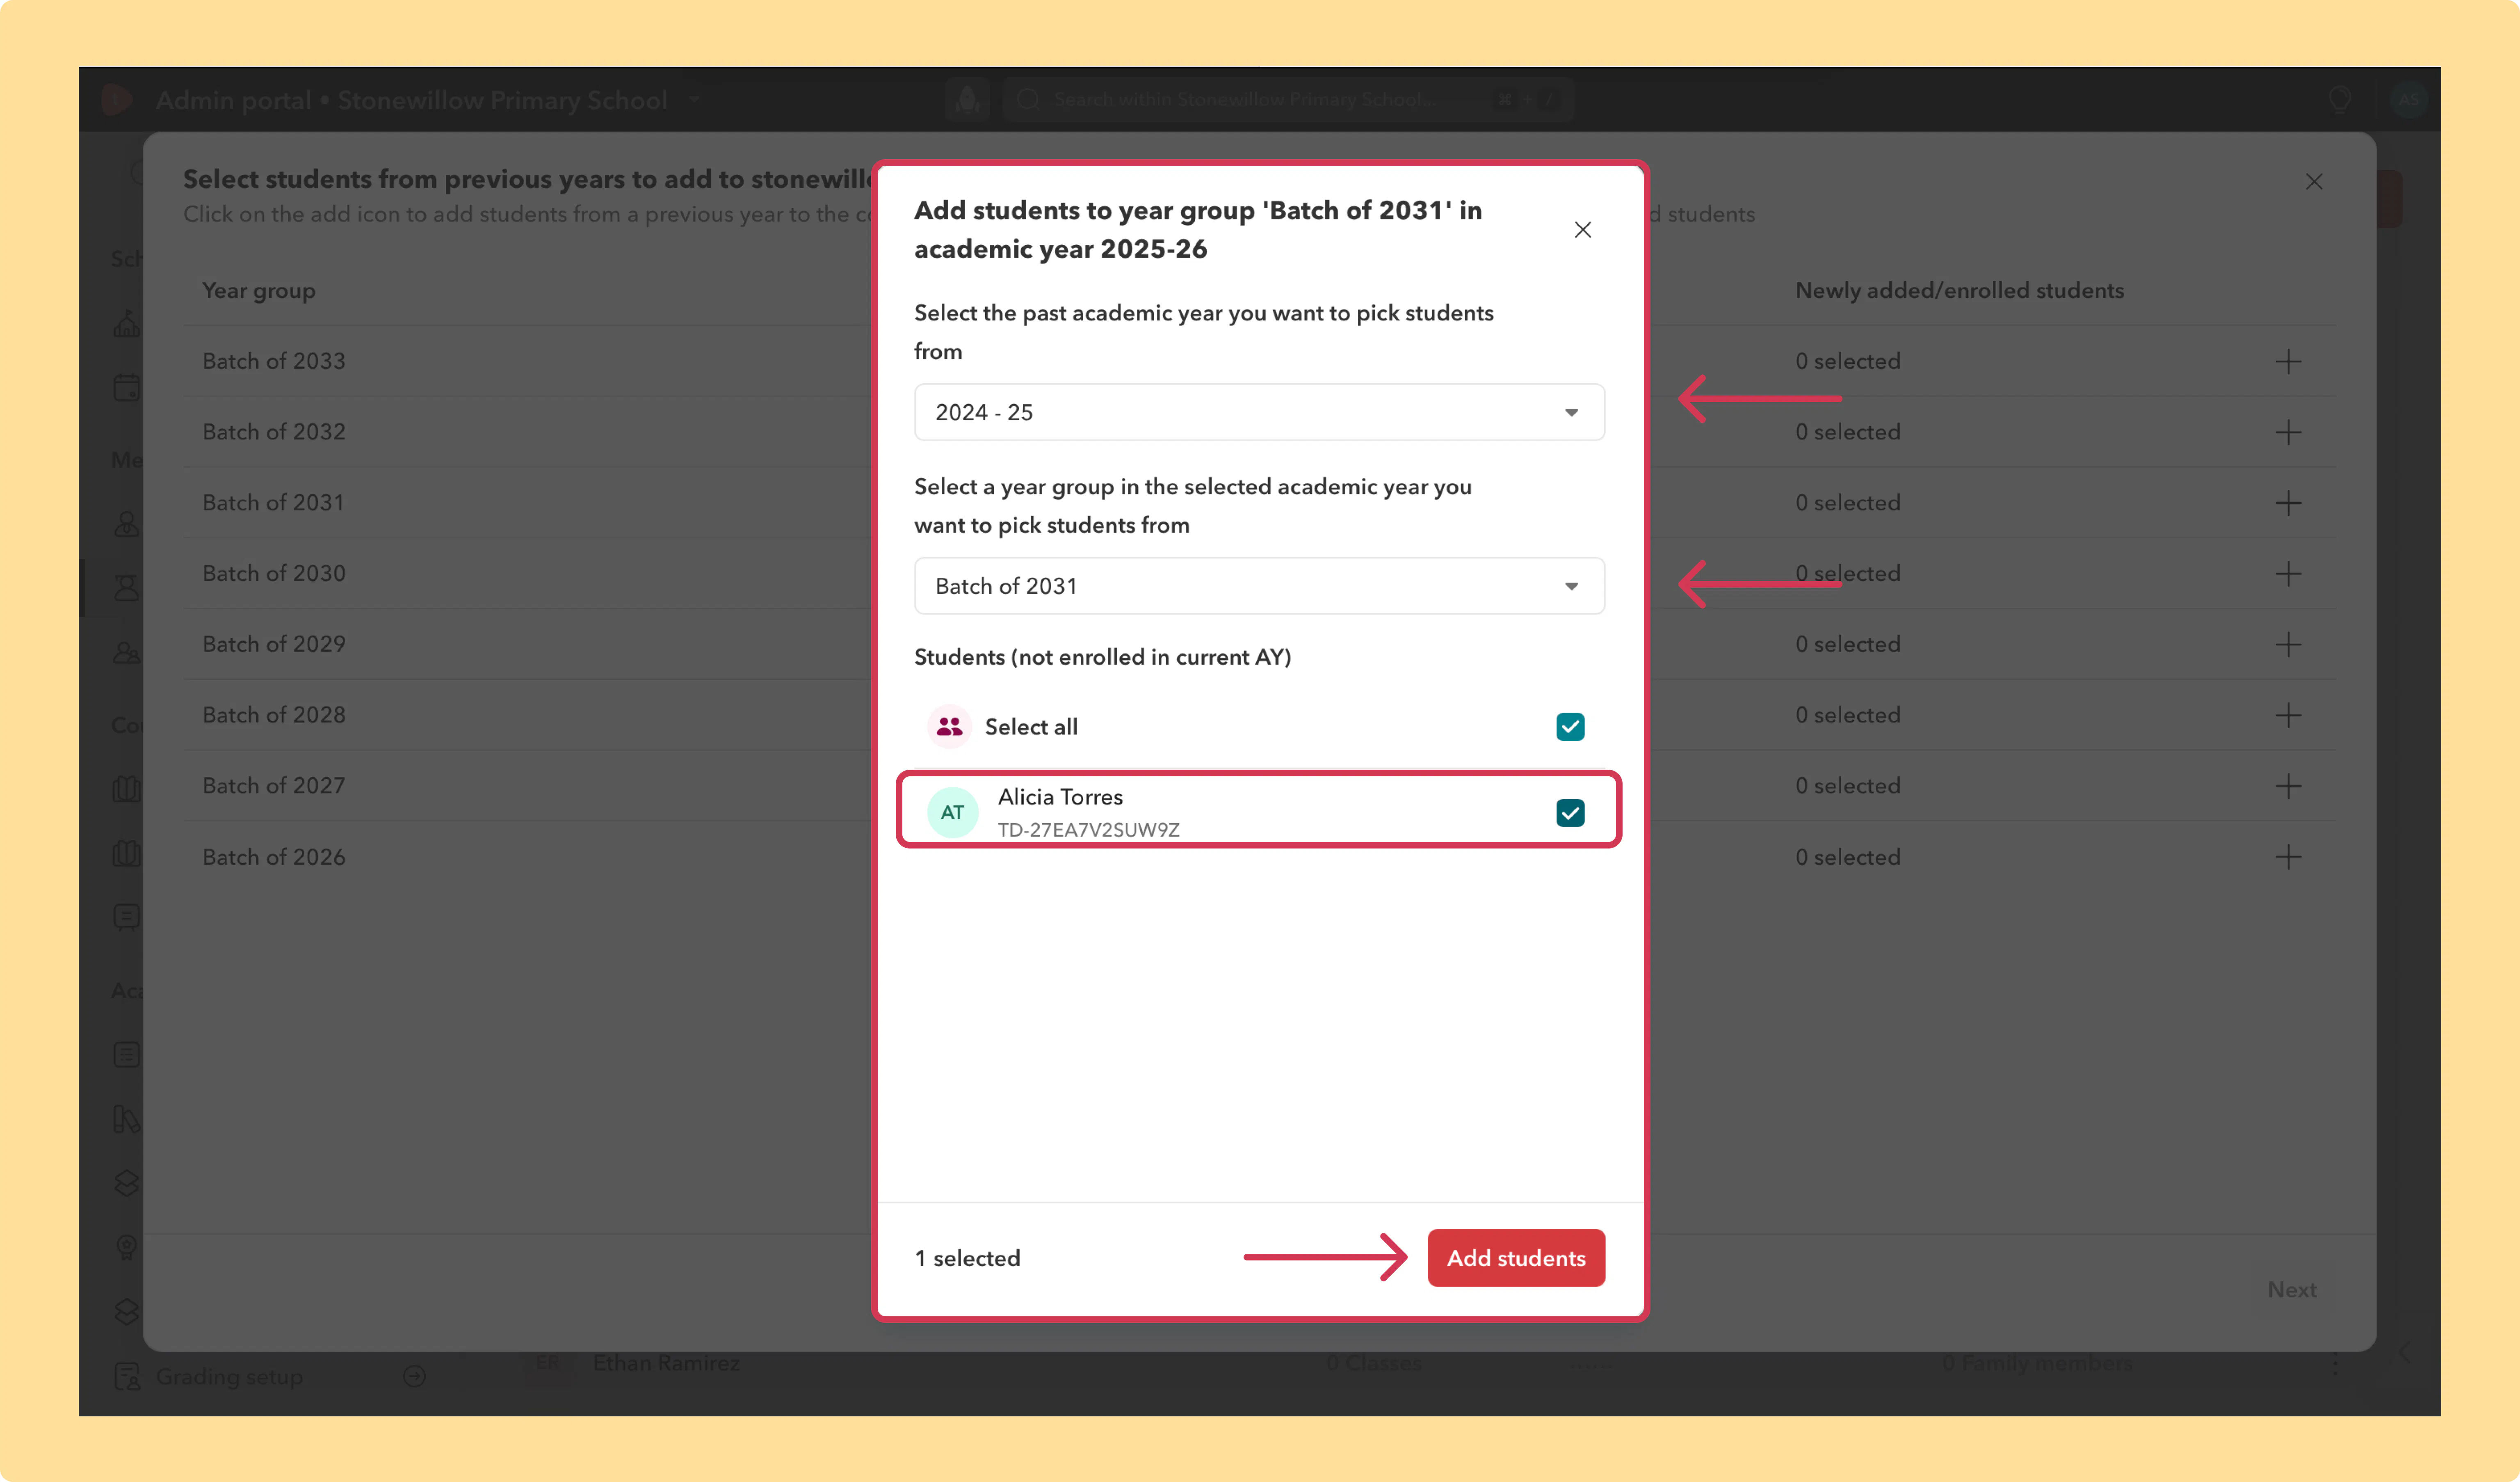Screen dimensions: 2520x1482
Task: Open the past academic year dropdown showing 2024 - 25
Action: point(1259,412)
